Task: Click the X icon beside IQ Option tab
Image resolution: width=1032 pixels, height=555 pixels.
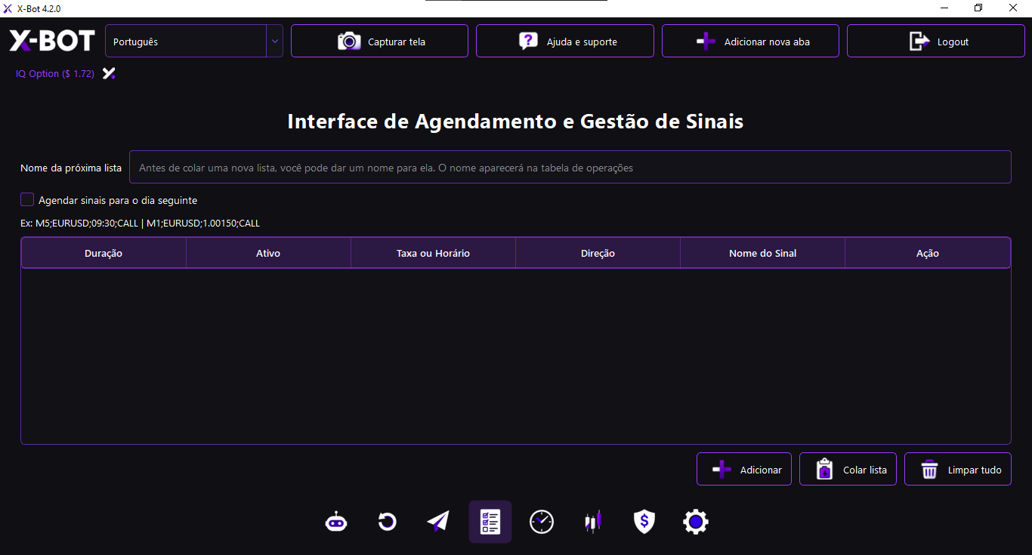Action: (x=110, y=74)
